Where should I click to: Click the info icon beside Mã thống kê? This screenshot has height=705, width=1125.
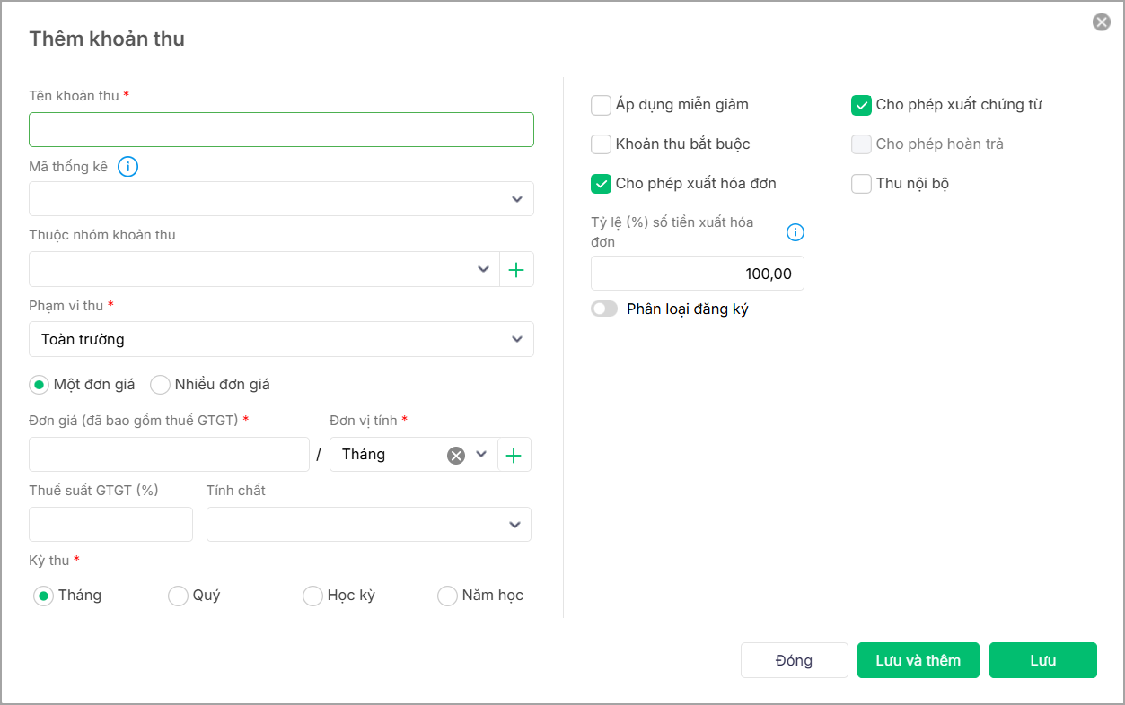pos(128,167)
